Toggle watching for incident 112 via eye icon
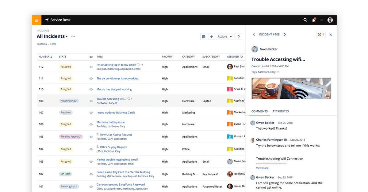This screenshot has width=368, height=192. point(91,66)
